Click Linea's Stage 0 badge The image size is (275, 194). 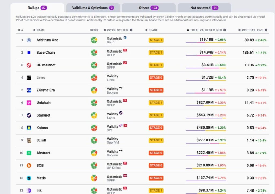[156, 78]
